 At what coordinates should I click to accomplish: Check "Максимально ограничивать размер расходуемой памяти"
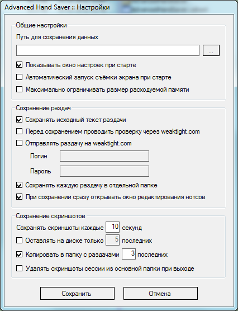(x=19, y=89)
